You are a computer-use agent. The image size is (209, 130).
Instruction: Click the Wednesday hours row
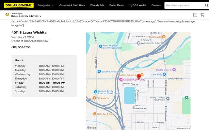39,74
